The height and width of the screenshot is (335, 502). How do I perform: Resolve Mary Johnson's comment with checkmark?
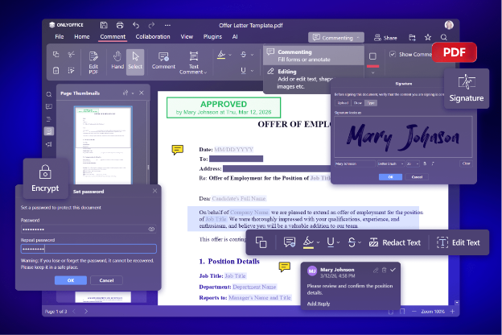393,270
